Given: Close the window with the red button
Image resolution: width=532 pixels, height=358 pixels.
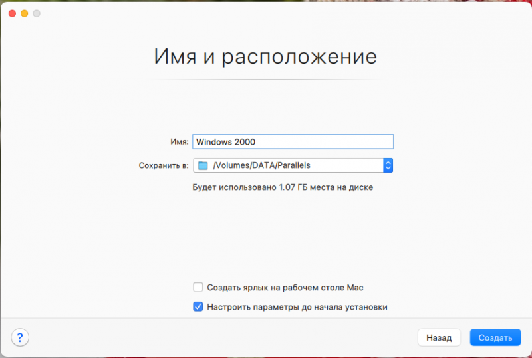Looking at the screenshot, I should 12,13.
